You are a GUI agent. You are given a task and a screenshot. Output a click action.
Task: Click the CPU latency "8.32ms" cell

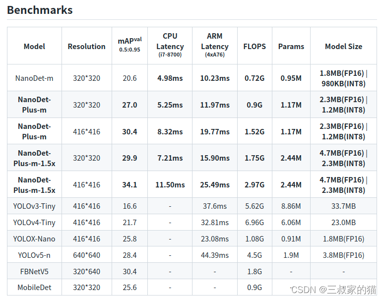(x=170, y=131)
